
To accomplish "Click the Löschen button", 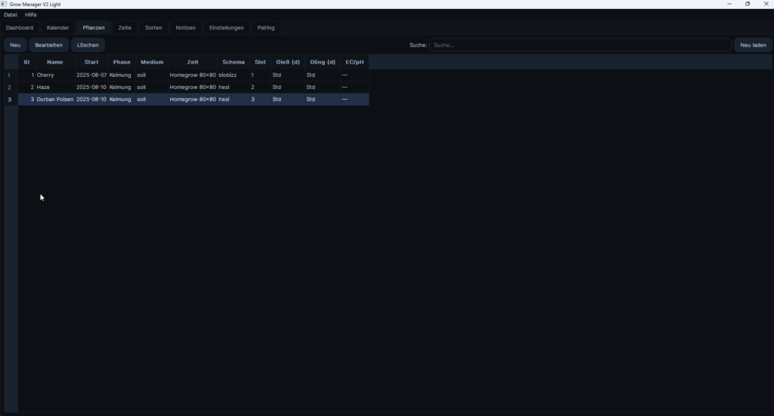I will pos(88,45).
